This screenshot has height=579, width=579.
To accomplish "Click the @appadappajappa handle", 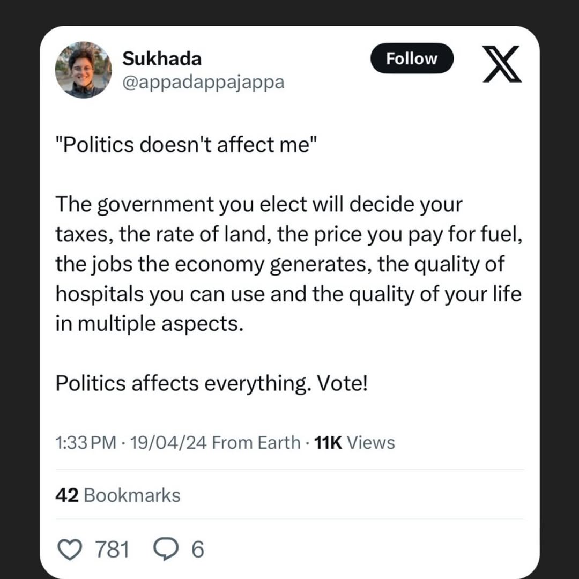I will click(x=203, y=83).
